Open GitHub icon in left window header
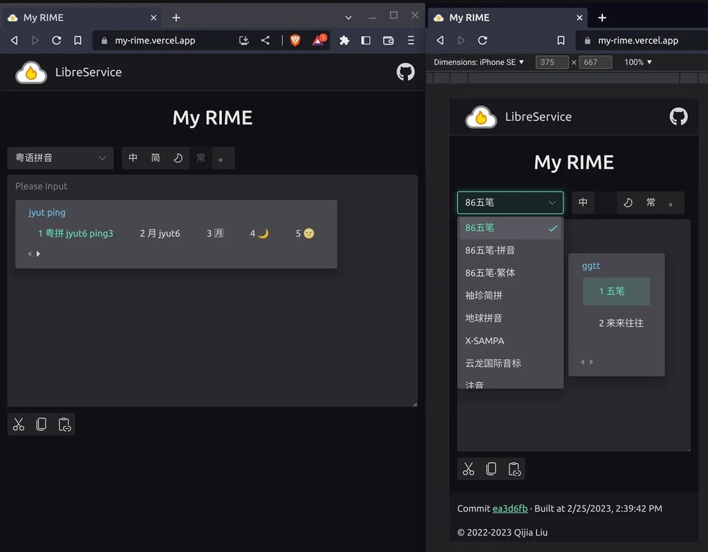 pos(405,72)
